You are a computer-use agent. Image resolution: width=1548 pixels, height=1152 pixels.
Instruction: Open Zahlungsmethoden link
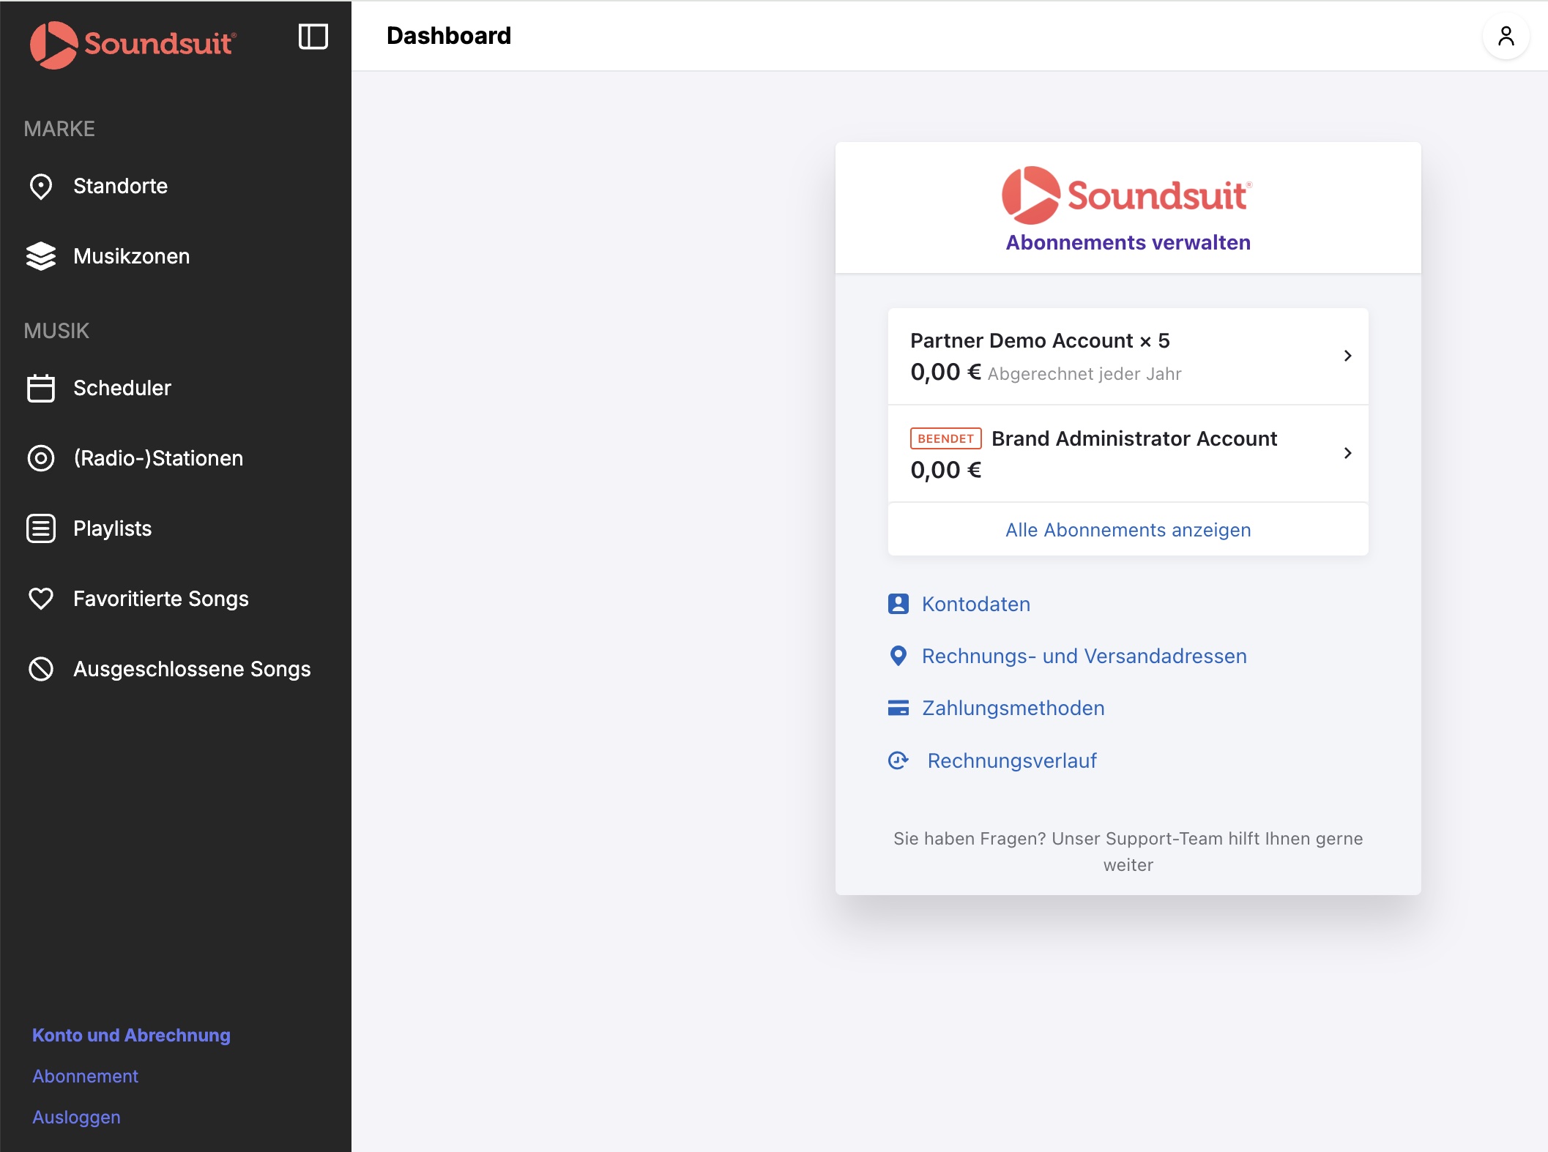1013,708
